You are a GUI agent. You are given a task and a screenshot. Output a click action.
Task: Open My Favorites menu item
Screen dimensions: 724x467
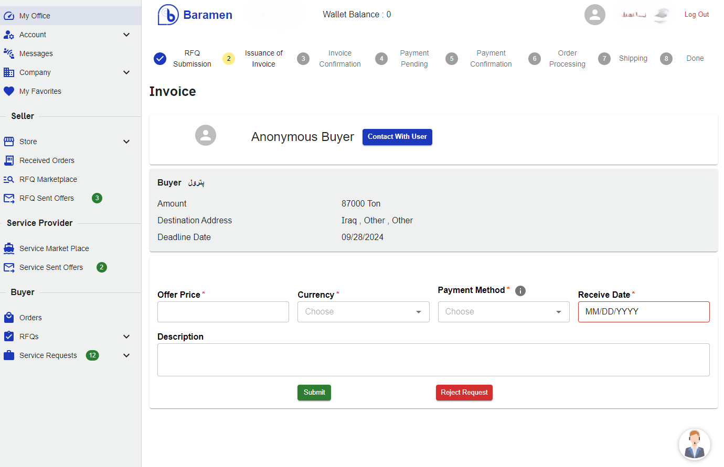[x=70, y=91]
